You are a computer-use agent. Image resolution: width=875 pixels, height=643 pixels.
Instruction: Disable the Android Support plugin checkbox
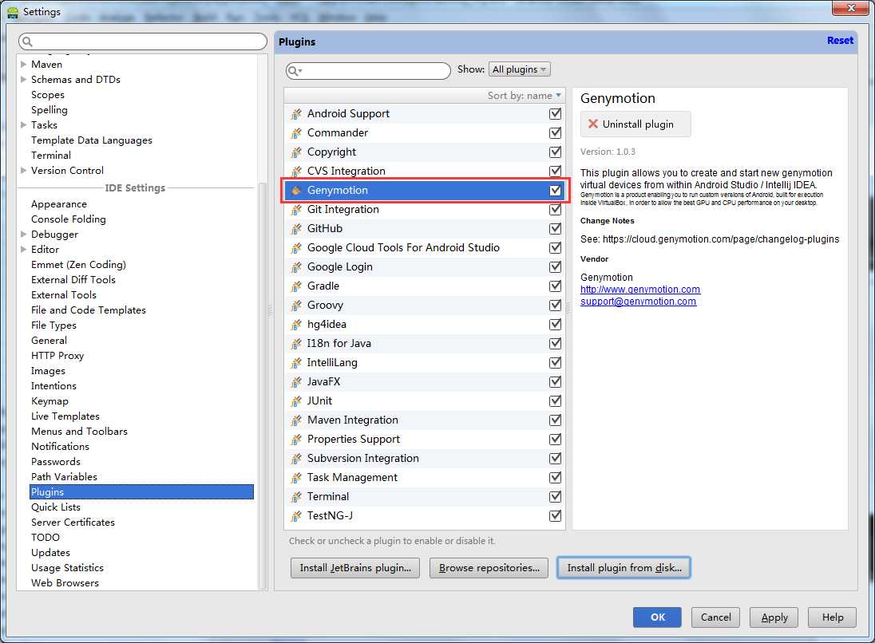[555, 114]
